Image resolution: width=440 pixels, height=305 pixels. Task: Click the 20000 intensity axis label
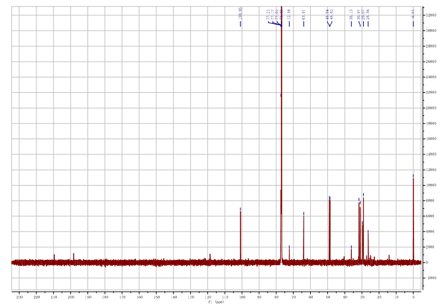point(431,108)
